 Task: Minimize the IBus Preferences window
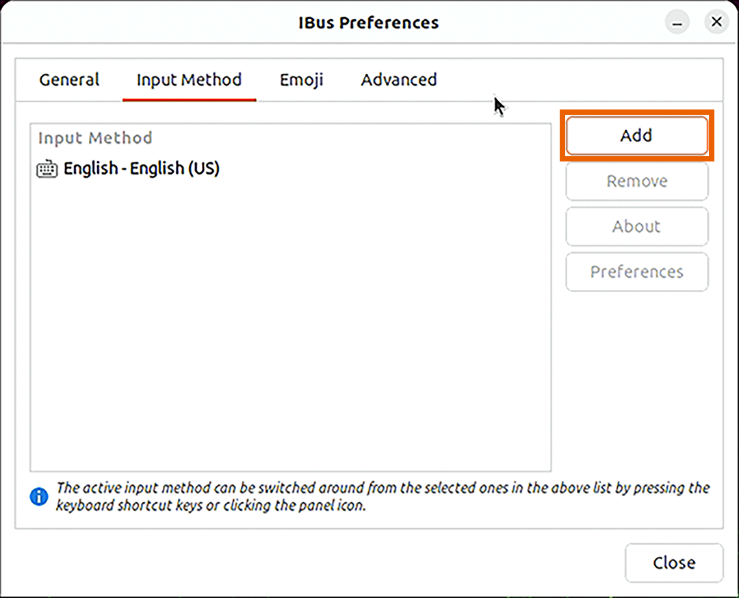pos(677,23)
